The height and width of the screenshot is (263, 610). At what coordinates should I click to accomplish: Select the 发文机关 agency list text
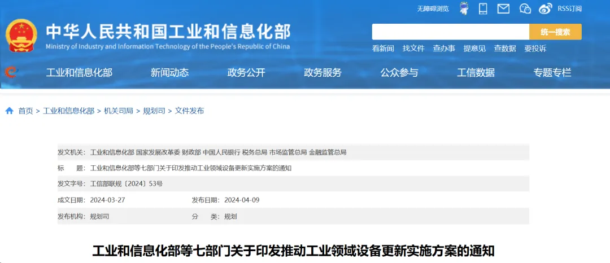point(218,152)
